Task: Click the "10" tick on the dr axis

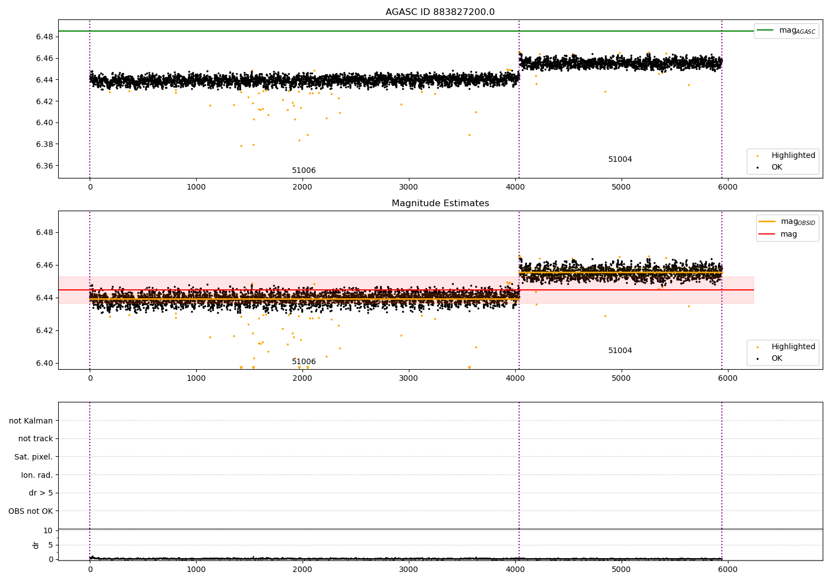Action: click(48, 531)
